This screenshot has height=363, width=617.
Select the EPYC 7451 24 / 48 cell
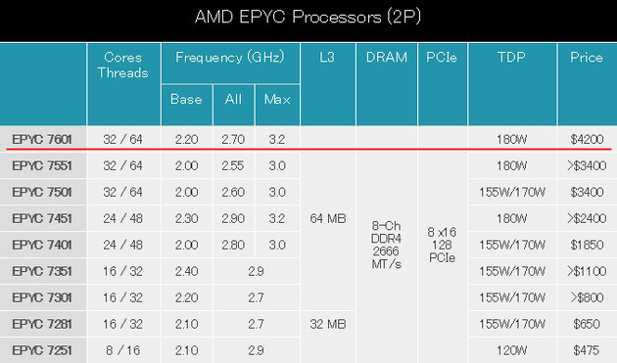123,218
